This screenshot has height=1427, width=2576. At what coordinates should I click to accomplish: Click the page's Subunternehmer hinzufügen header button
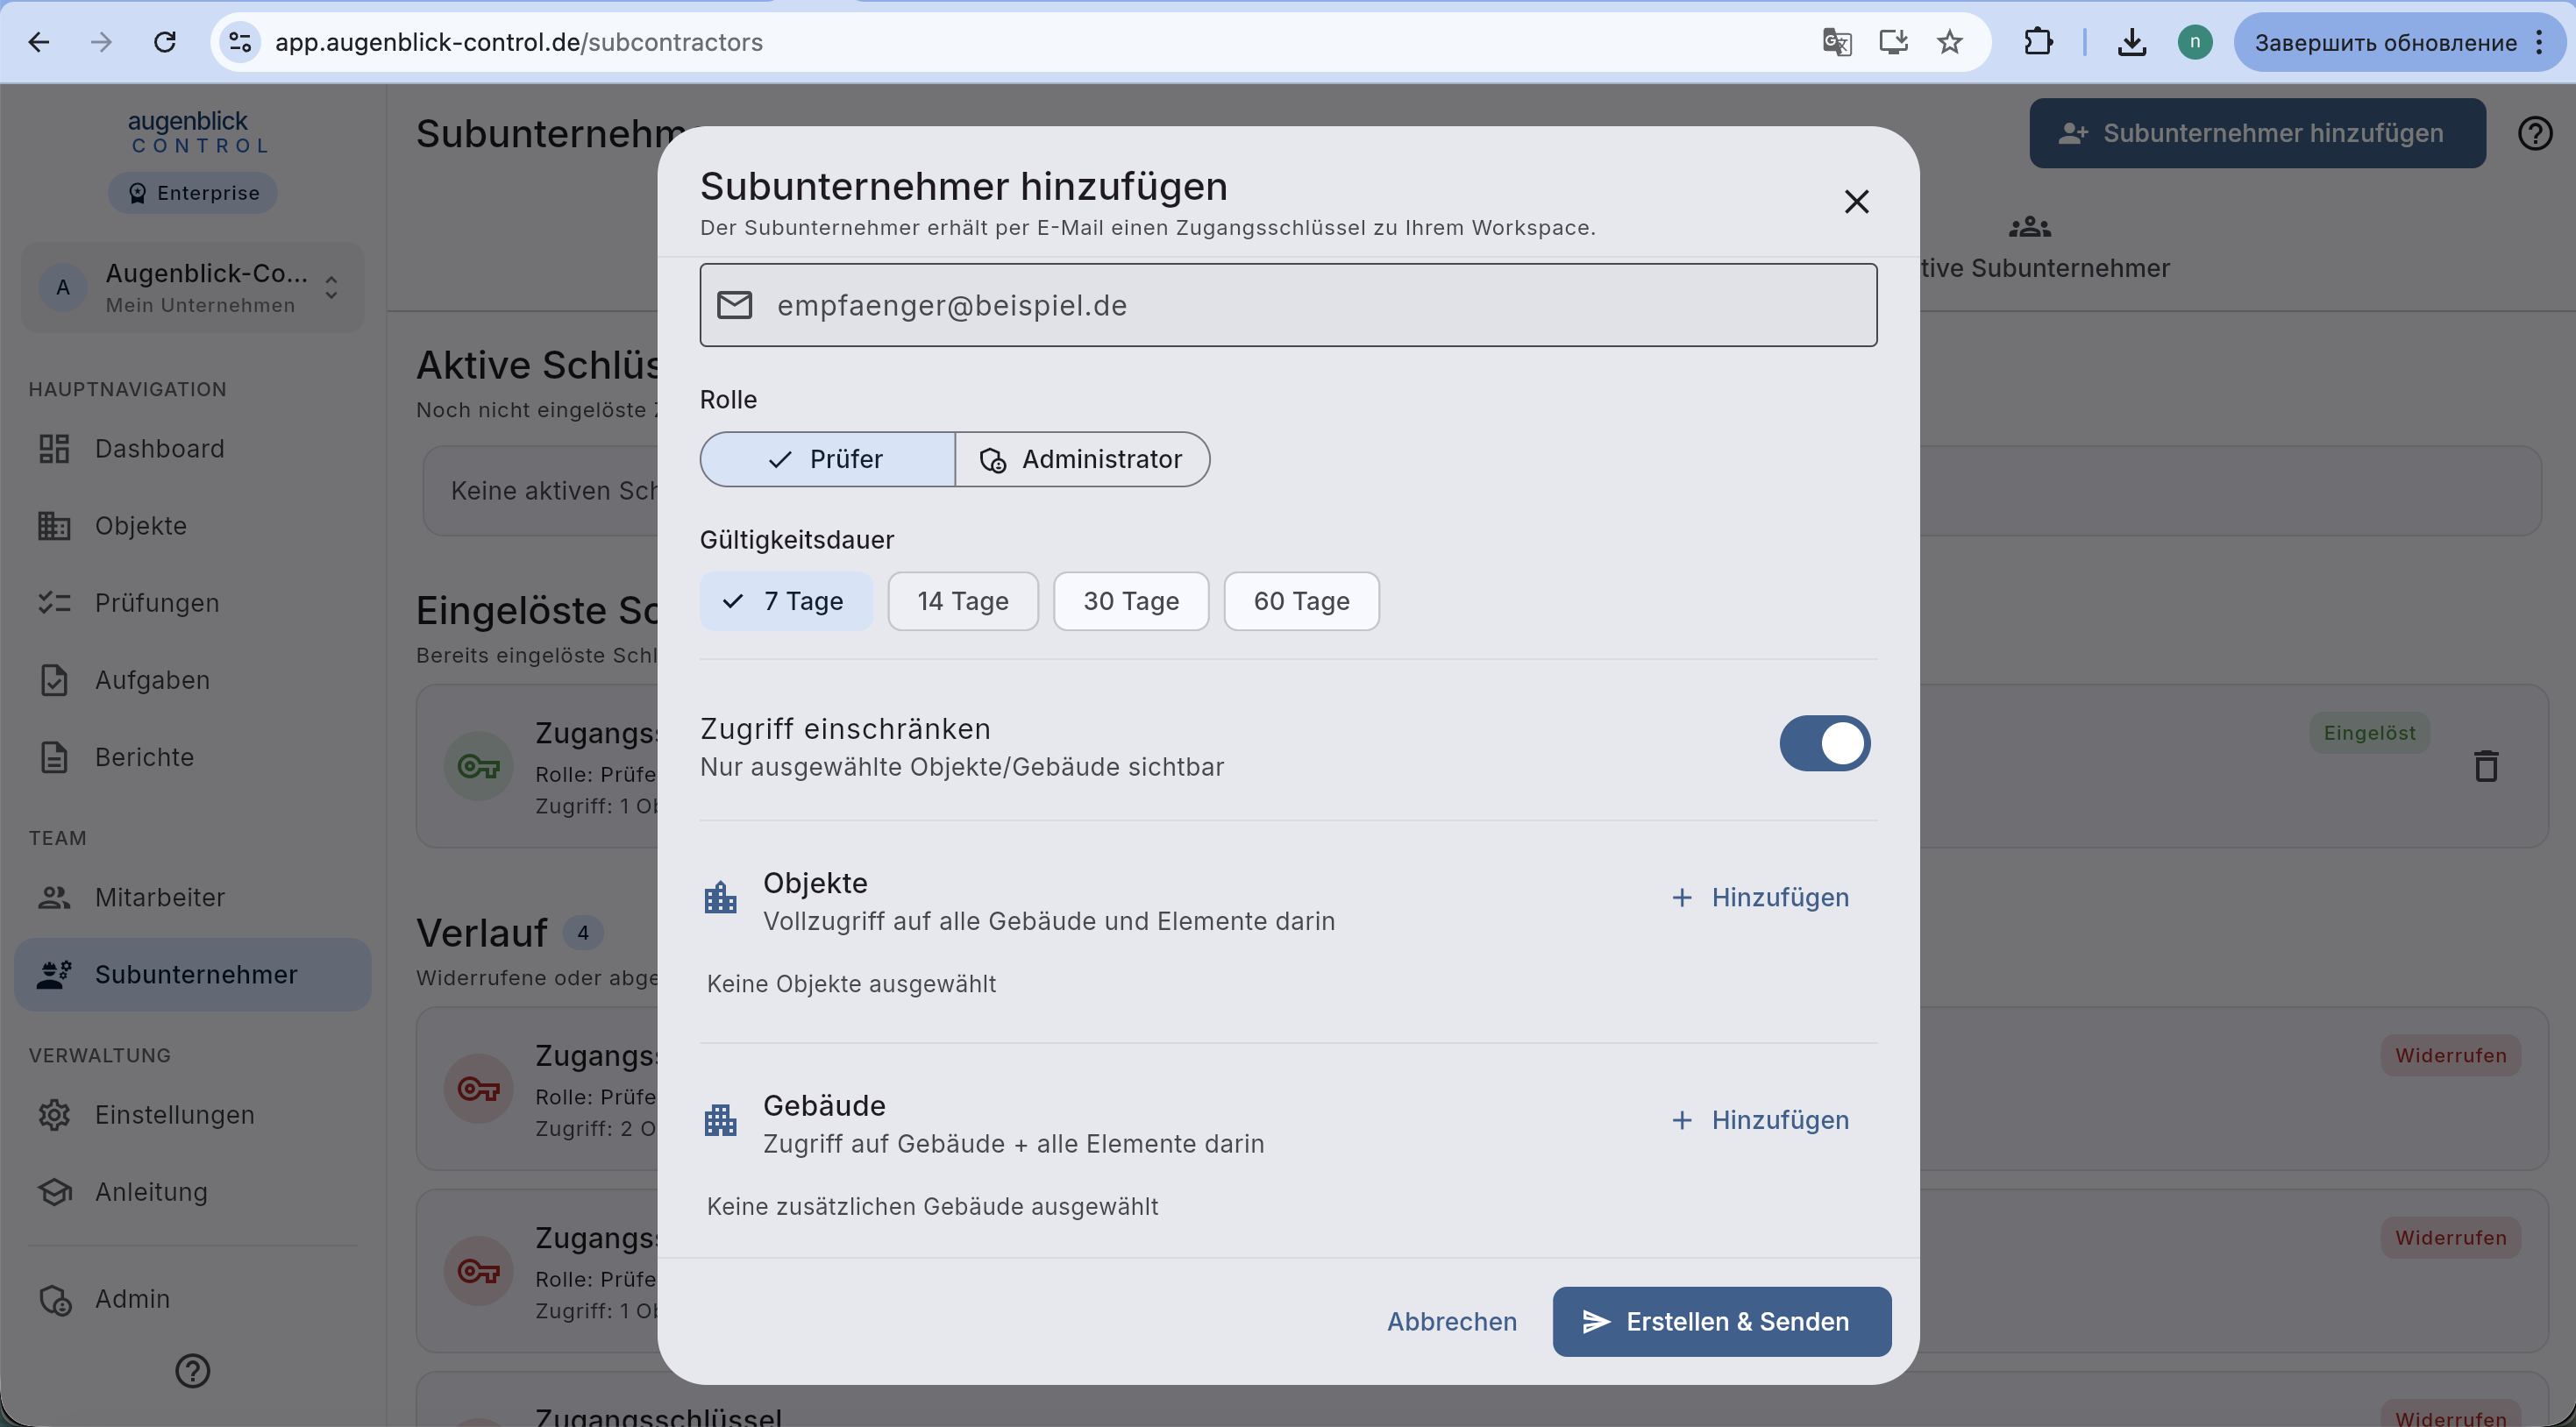point(2257,133)
